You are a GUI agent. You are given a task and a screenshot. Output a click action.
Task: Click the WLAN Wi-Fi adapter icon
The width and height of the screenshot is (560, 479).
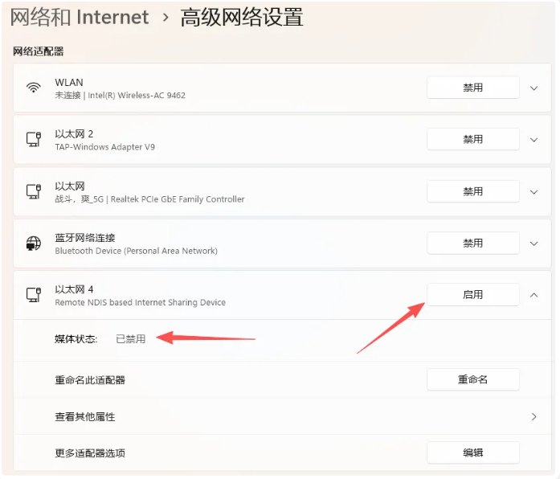[x=34, y=88]
